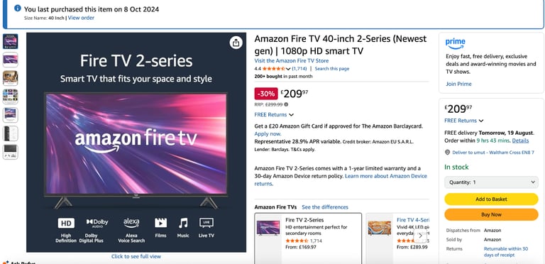Expand the star rating breakdown chevron

point(288,69)
